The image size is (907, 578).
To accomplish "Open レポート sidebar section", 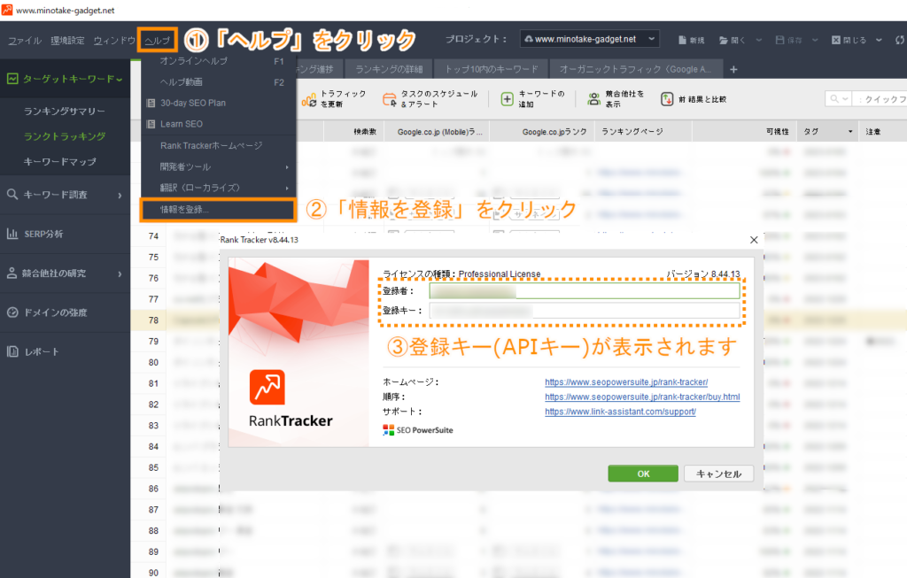I will pyautogui.click(x=65, y=352).
